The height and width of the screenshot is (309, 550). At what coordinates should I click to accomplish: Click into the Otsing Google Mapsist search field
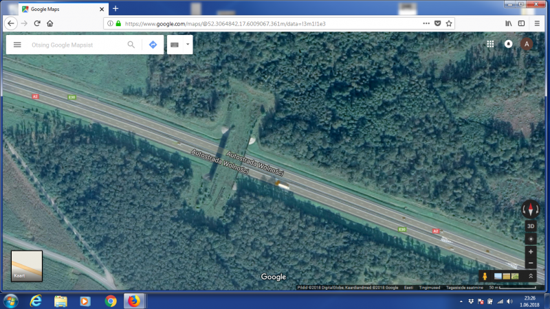76,45
